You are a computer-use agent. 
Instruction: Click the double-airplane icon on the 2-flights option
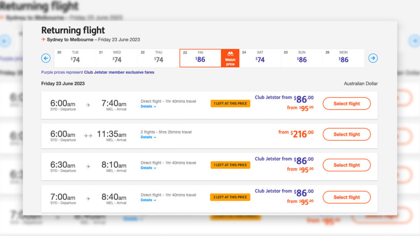[88, 135]
